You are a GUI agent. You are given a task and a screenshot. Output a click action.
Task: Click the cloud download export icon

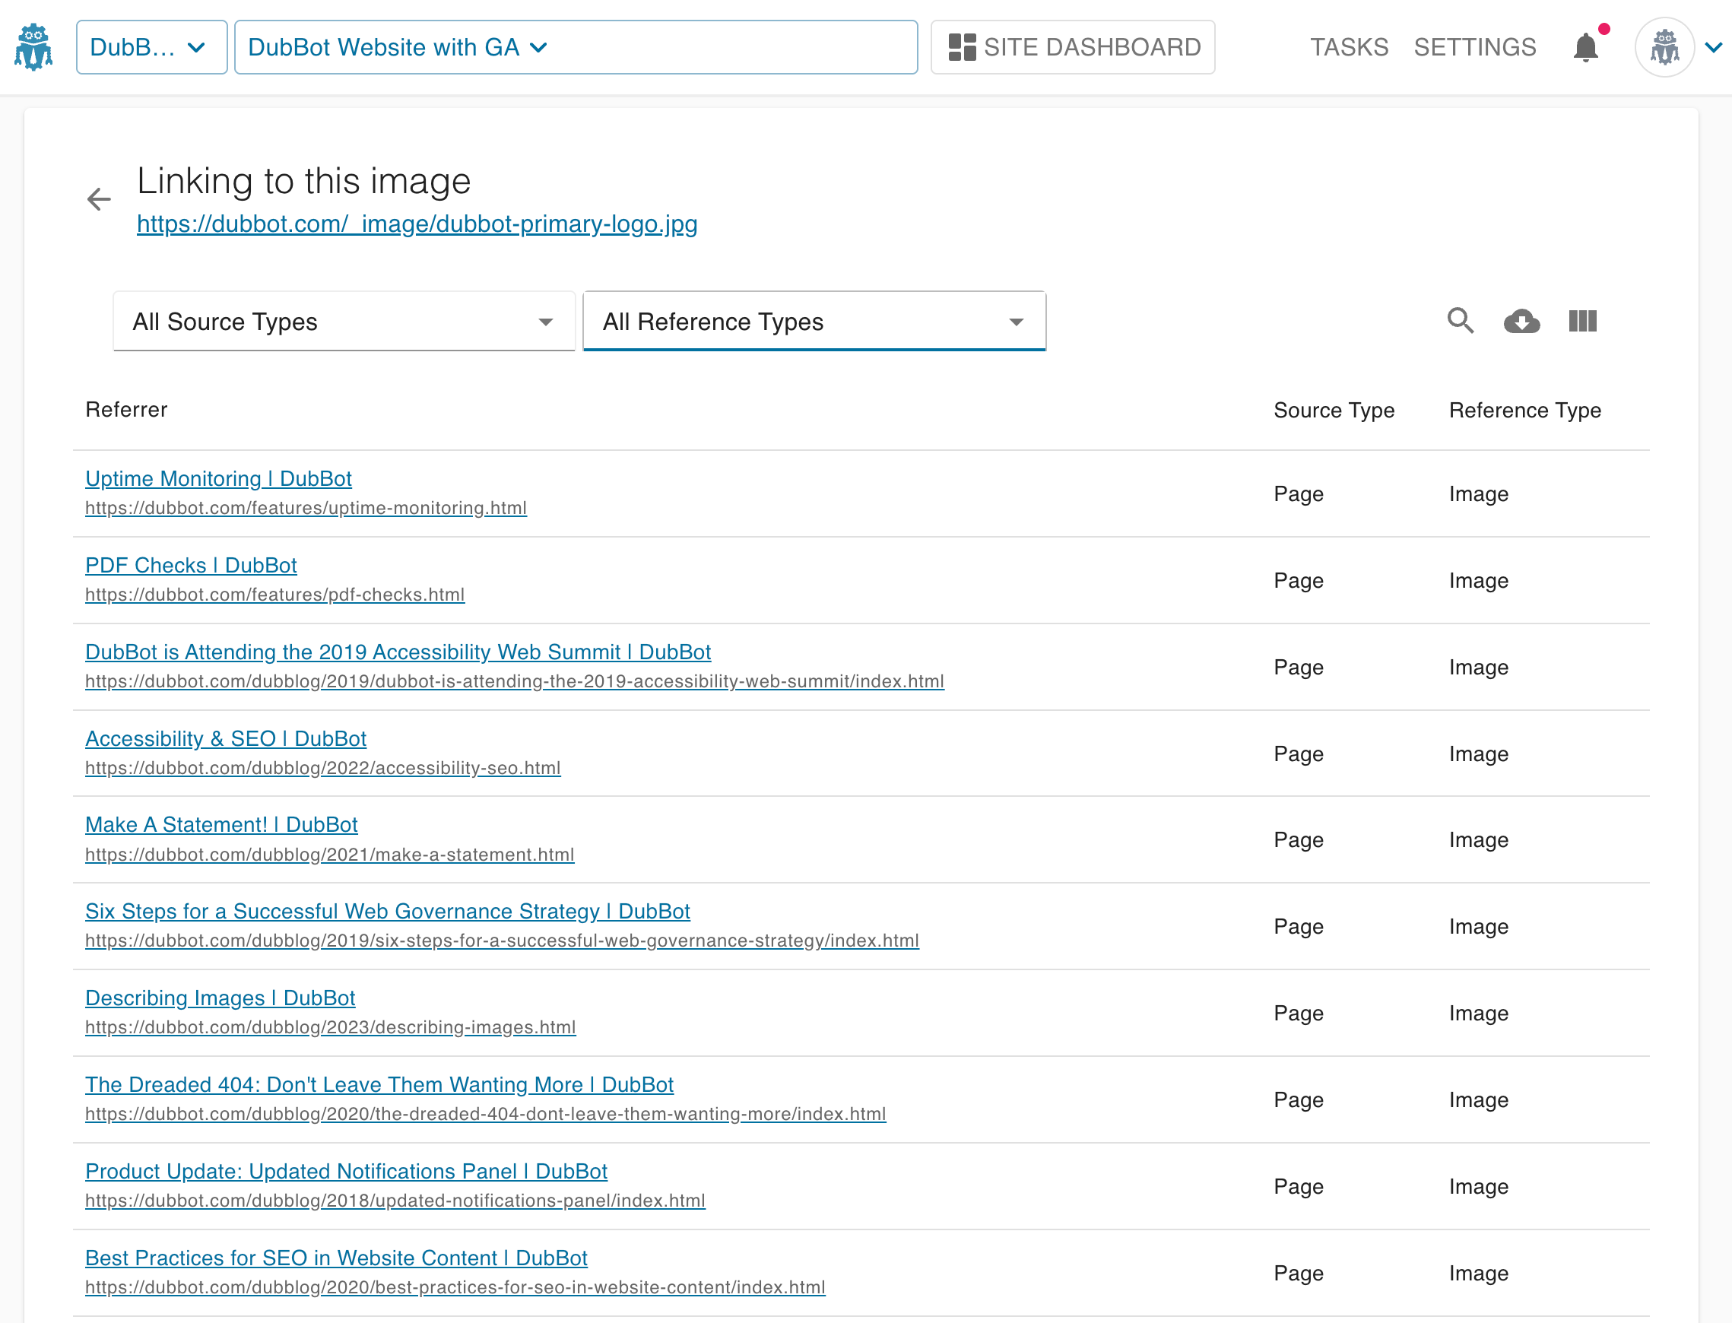1521,322
